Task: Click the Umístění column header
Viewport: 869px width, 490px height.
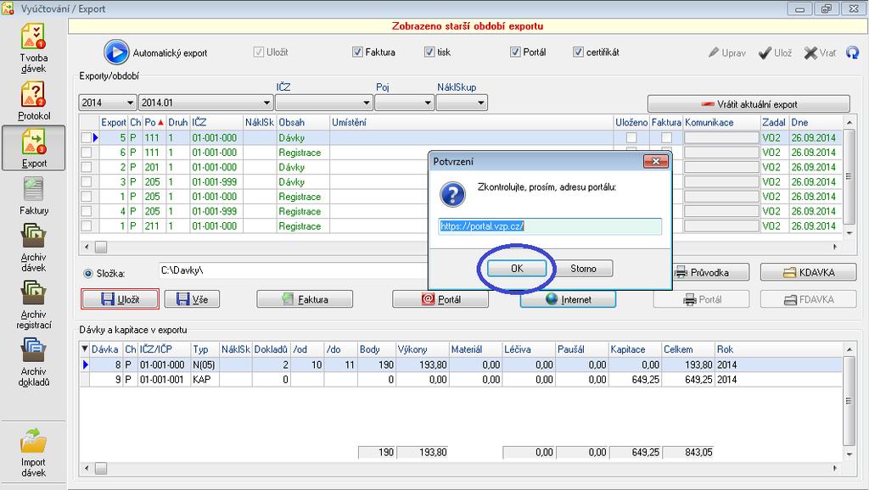Action: click(471, 122)
